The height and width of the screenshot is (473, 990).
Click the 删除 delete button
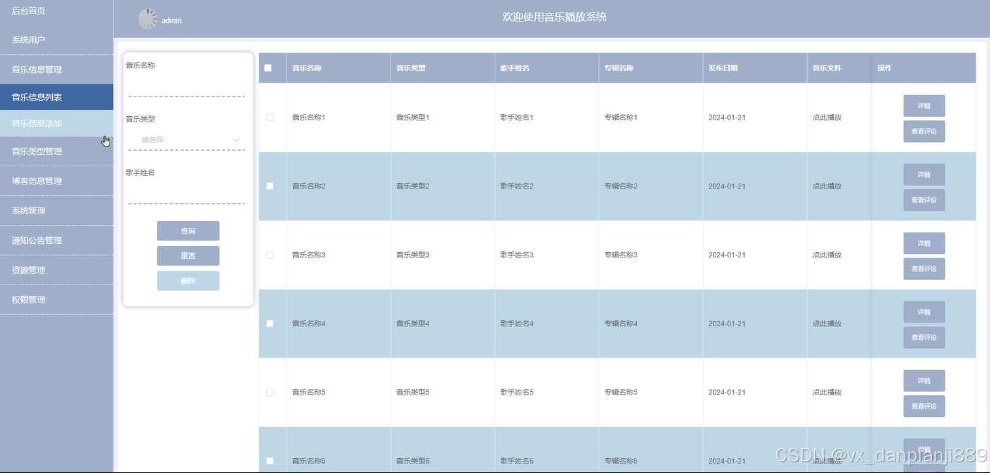(188, 281)
